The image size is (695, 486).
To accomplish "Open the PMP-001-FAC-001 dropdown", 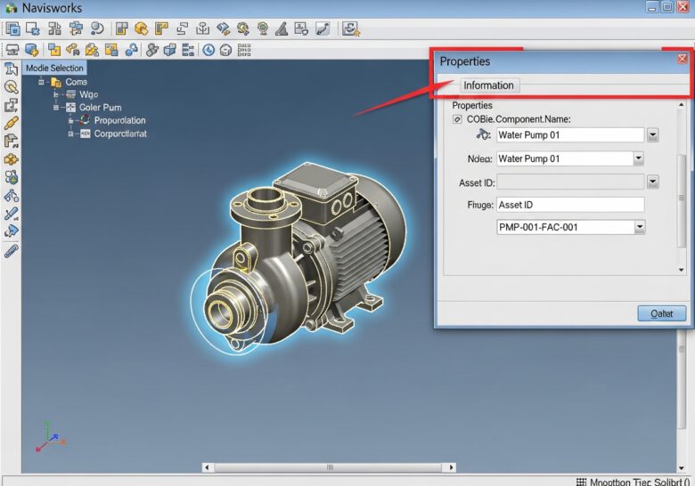I will pyautogui.click(x=640, y=227).
